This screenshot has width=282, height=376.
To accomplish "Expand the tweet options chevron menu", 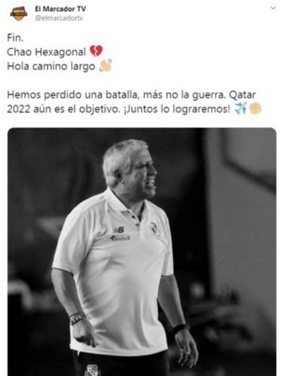I will pos(273,8).
